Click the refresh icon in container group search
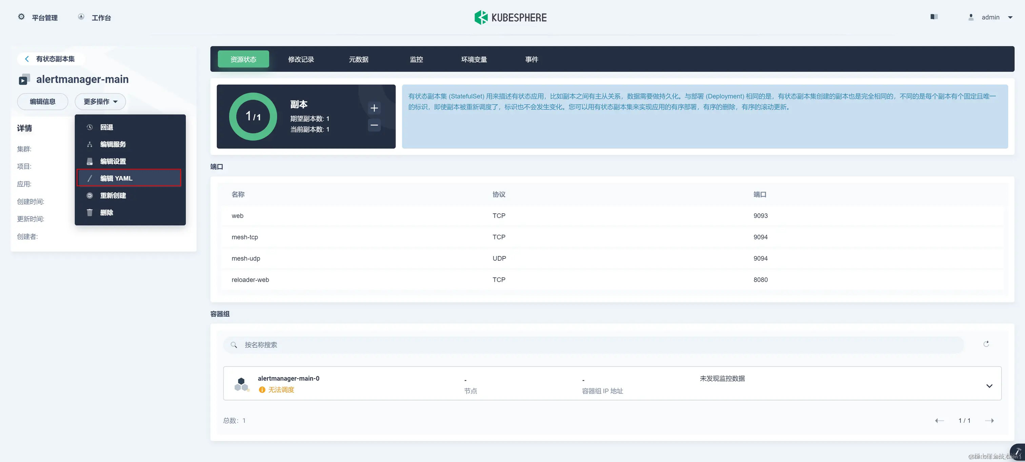The height and width of the screenshot is (462, 1025). pyautogui.click(x=986, y=344)
